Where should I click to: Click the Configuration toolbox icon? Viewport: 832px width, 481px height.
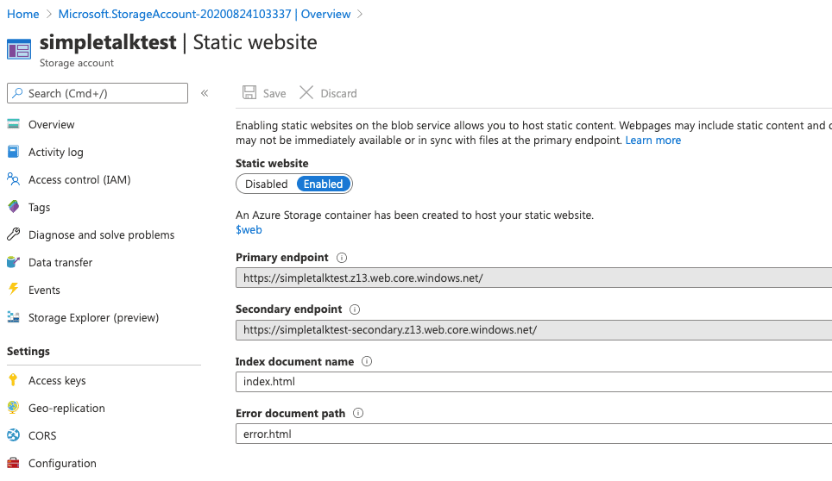[13, 462]
